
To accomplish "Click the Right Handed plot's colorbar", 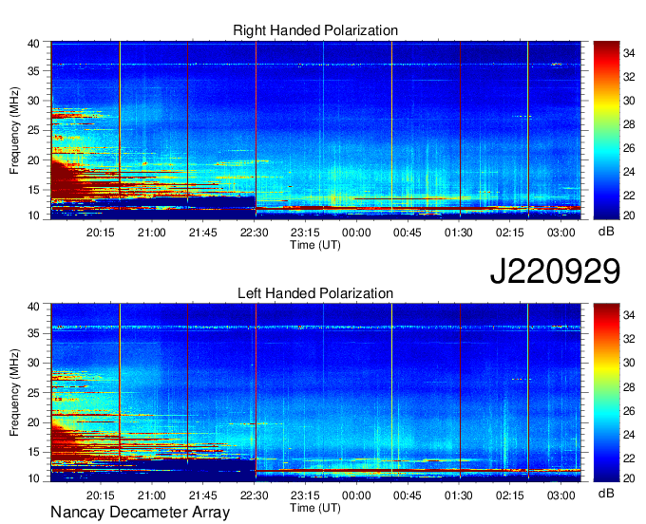I will [606, 130].
